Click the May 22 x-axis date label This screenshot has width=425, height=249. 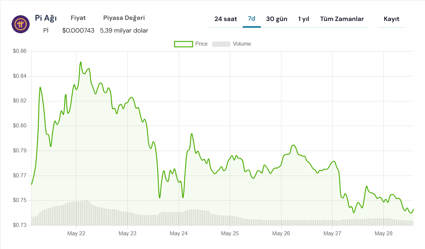[76, 233]
